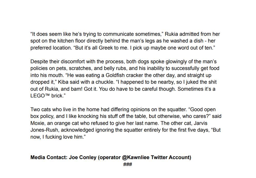Click the @Kawnliee Twitter handle text
Image resolution: width=256 pixels, height=178 pixels.
pyautogui.click(x=135, y=157)
